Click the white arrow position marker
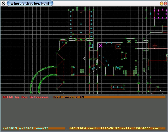 coord(84,59)
